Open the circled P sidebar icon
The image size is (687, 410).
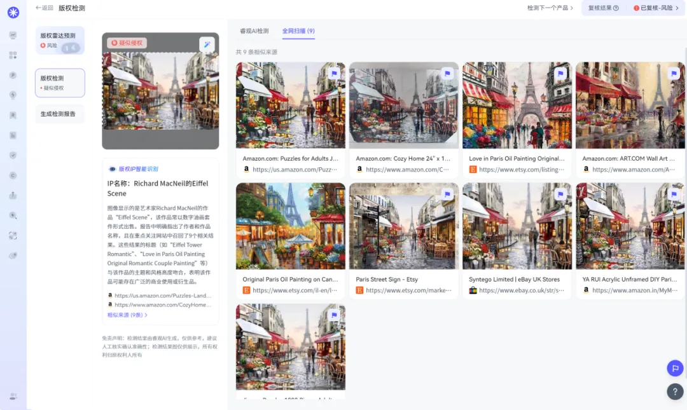click(x=13, y=76)
